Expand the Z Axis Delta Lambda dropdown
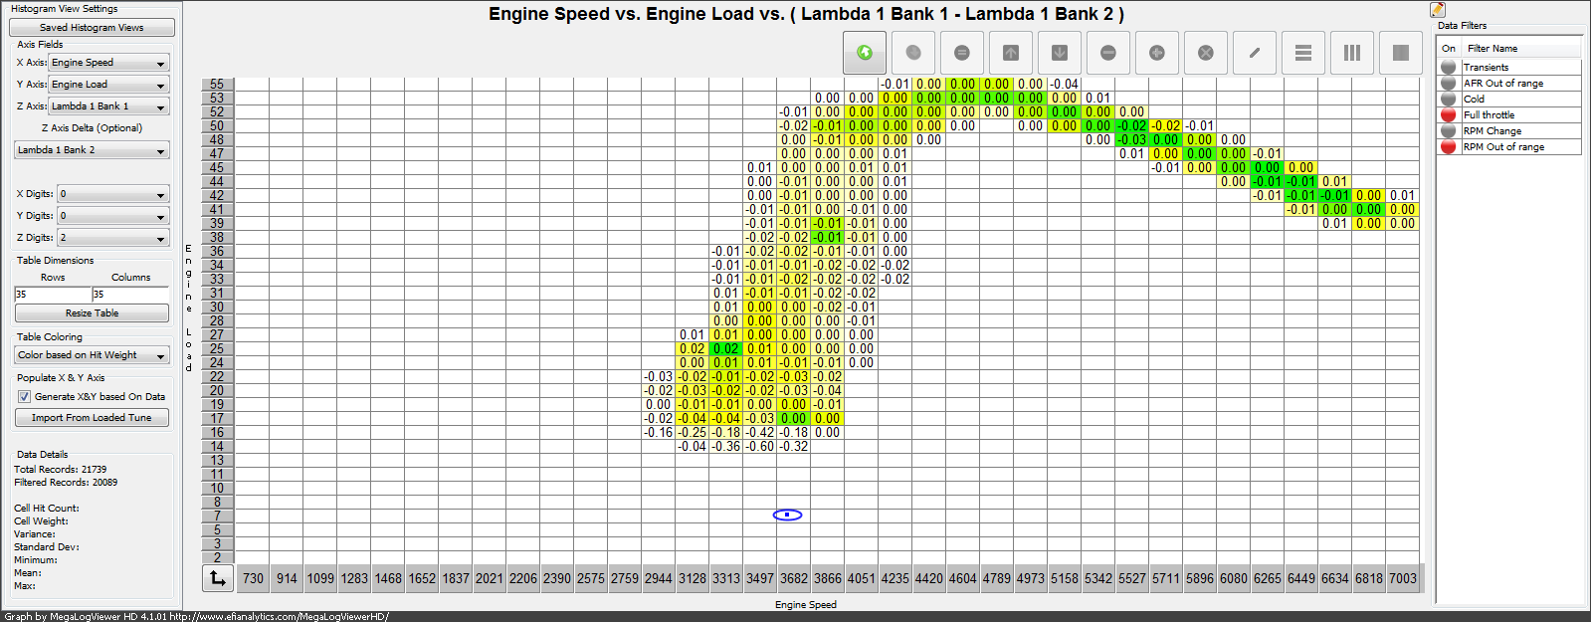 coord(92,150)
